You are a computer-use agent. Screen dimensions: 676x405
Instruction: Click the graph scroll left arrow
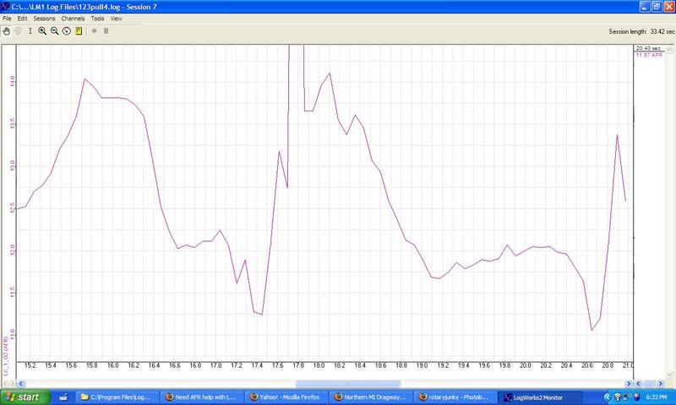[20, 383]
